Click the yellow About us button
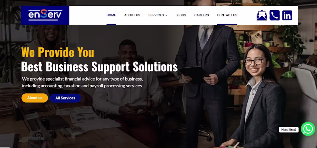317x148 pixels. pyautogui.click(x=35, y=98)
